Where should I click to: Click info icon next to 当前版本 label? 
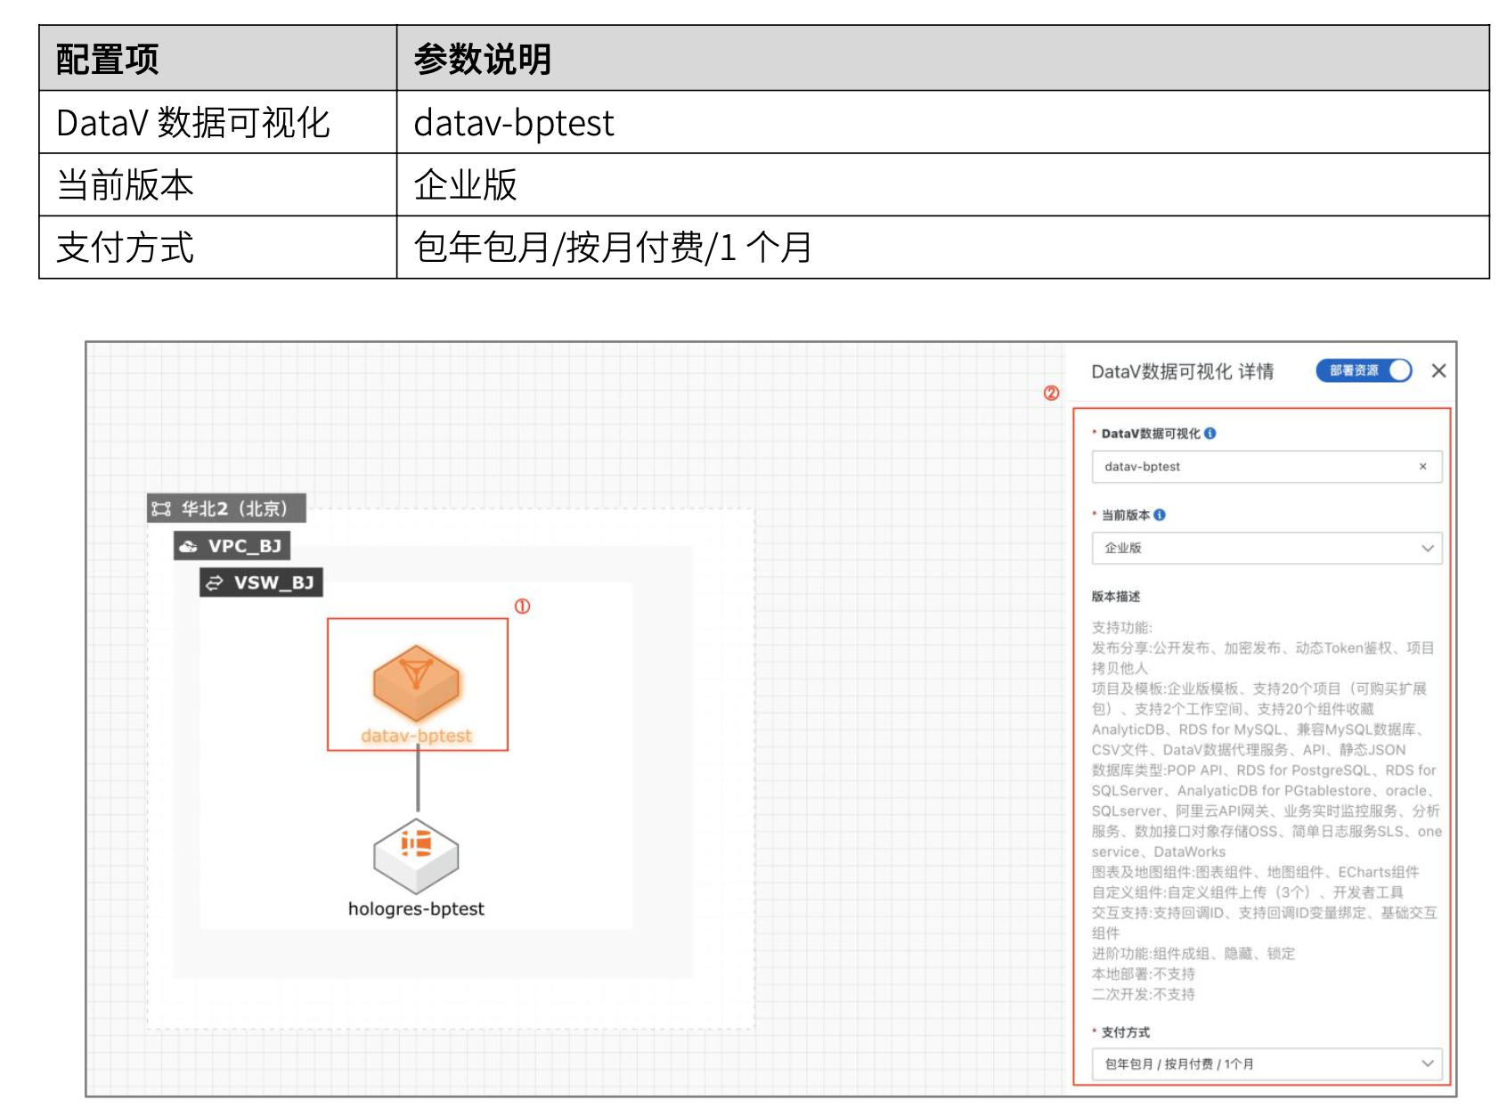pyautogui.click(x=1159, y=515)
